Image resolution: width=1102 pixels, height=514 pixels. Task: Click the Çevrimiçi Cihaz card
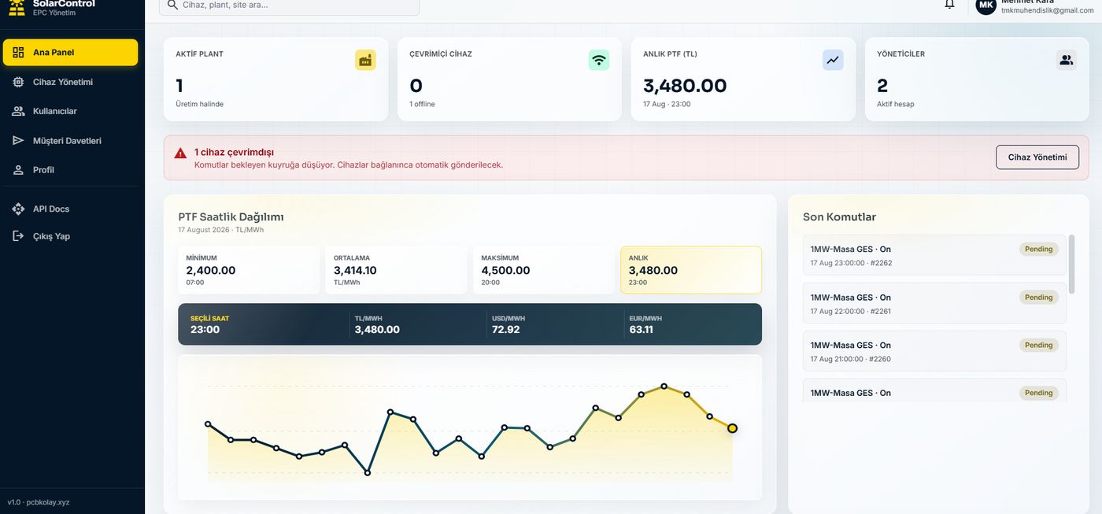point(509,79)
